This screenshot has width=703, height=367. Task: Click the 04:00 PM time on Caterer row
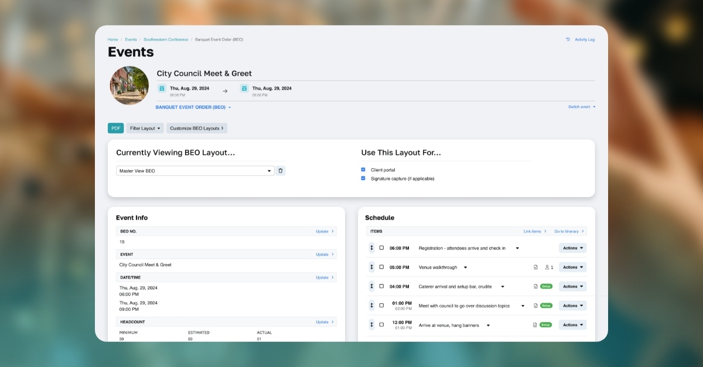[400, 287]
